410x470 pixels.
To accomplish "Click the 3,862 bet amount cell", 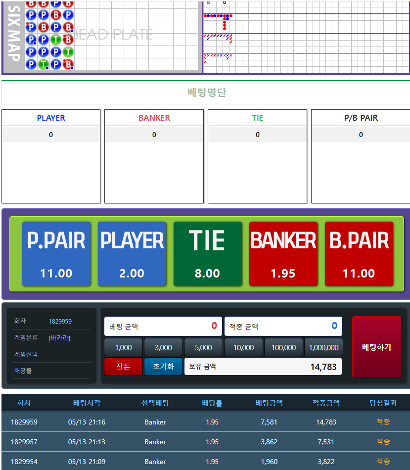I will tap(269, 442).
